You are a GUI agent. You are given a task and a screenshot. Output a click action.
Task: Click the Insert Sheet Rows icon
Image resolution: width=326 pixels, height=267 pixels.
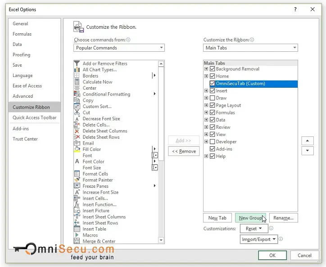coord(77,223)
